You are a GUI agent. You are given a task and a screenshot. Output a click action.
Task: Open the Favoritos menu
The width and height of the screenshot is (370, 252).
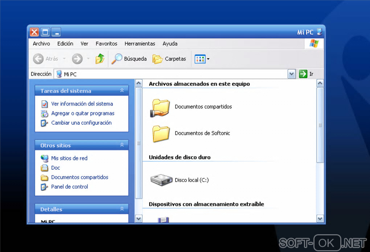[106, 44]
